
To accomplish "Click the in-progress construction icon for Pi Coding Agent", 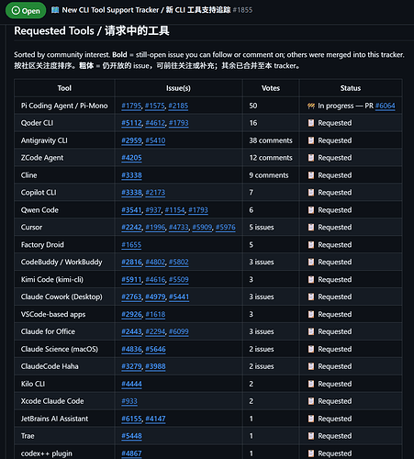I will tap(311, 106).
